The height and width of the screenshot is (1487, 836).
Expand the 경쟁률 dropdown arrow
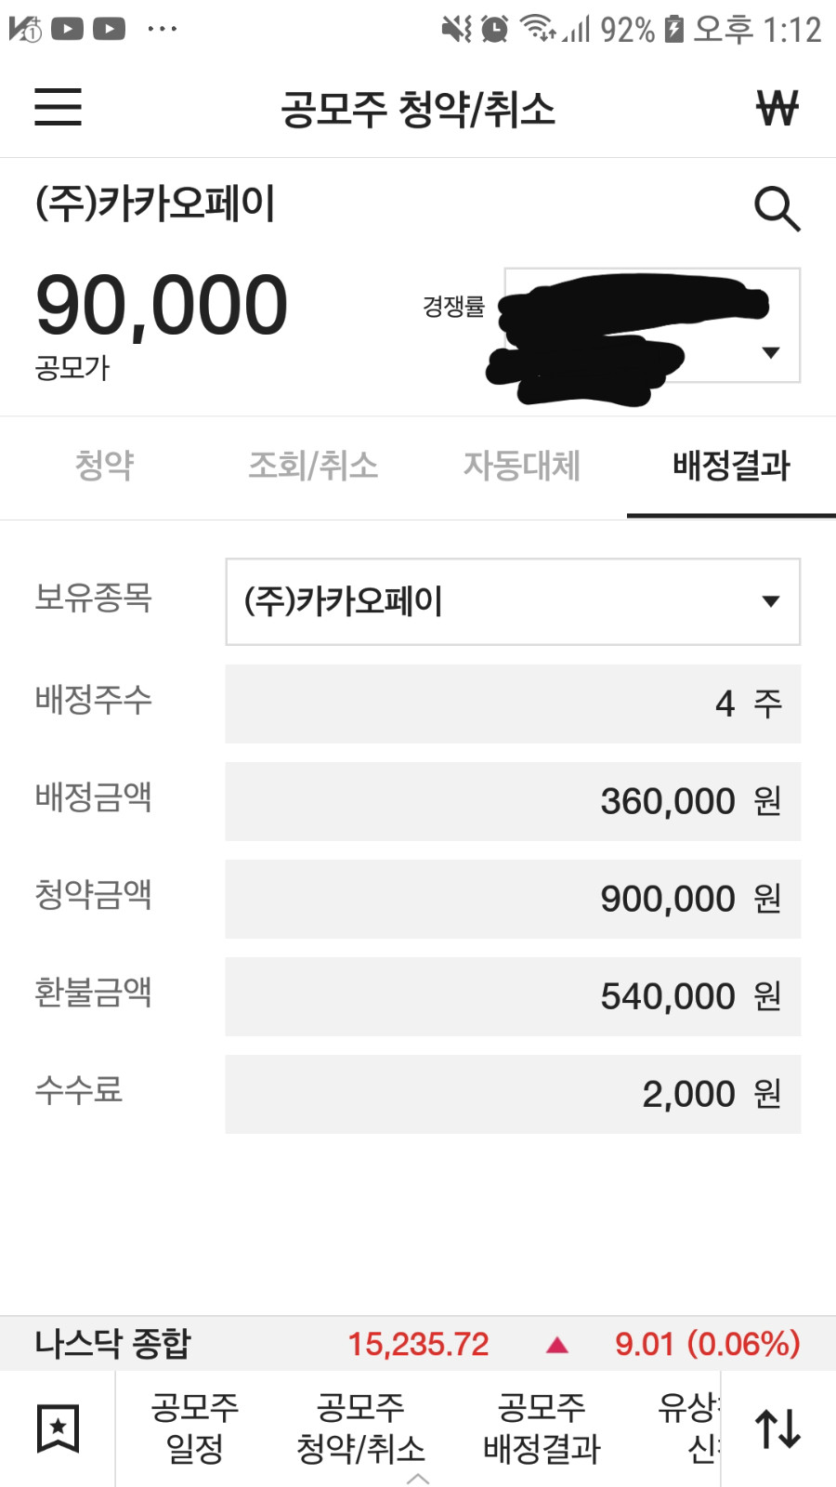pyautogui.click(x=770, y=352)
